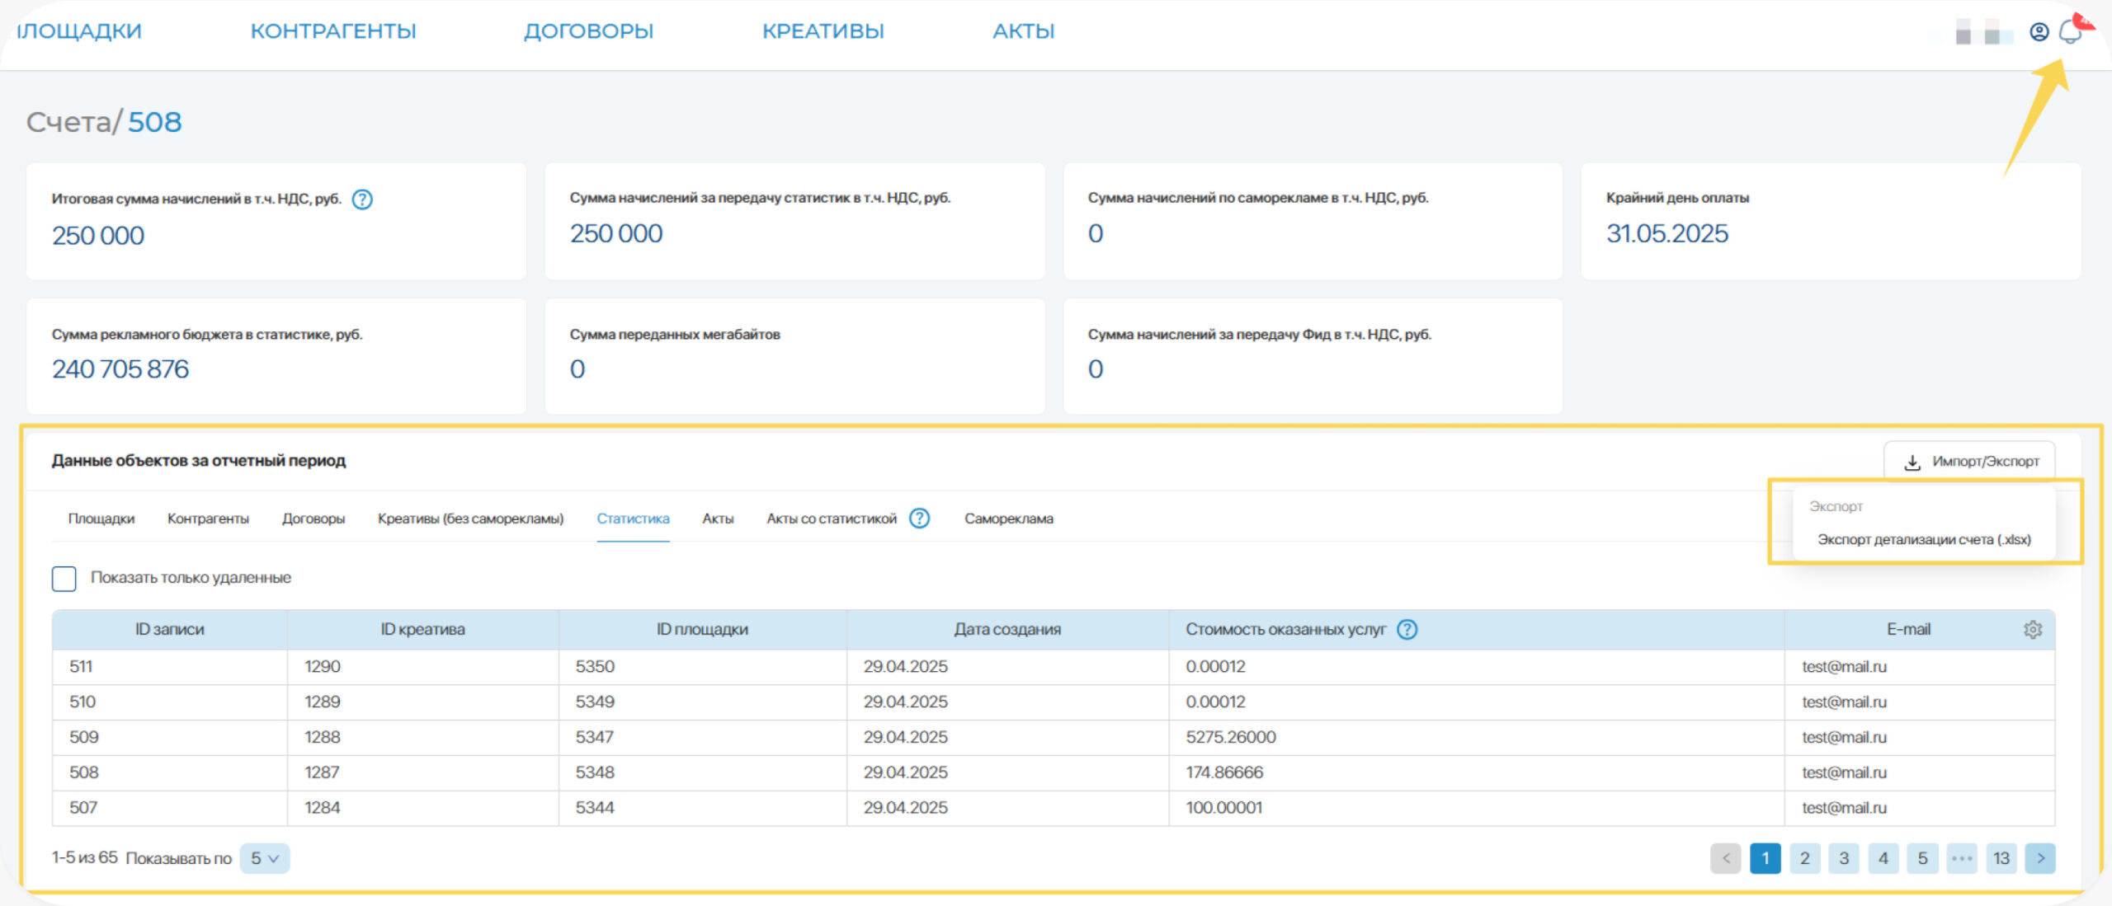Click help icon next to Акты со статистикой
This screenshot has height=906, width=2112.
pos(919,519)
